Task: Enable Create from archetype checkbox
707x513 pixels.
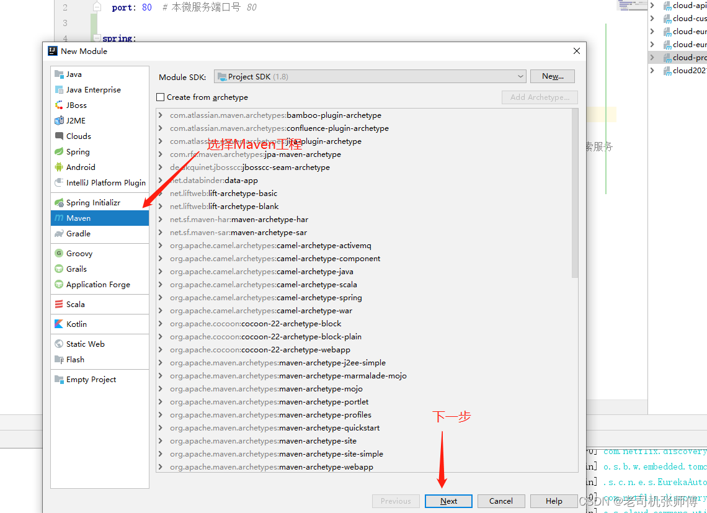Action: click(x=160, y=97)
